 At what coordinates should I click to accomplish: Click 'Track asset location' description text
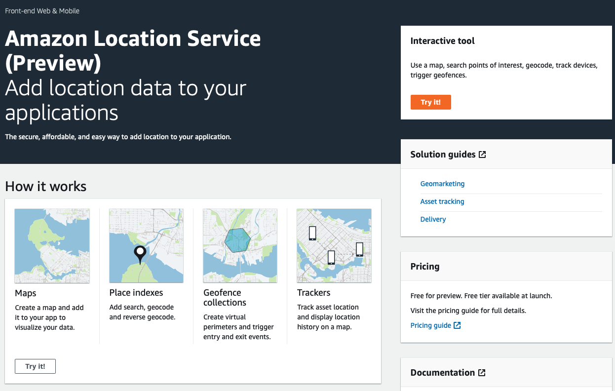point(328,317)
